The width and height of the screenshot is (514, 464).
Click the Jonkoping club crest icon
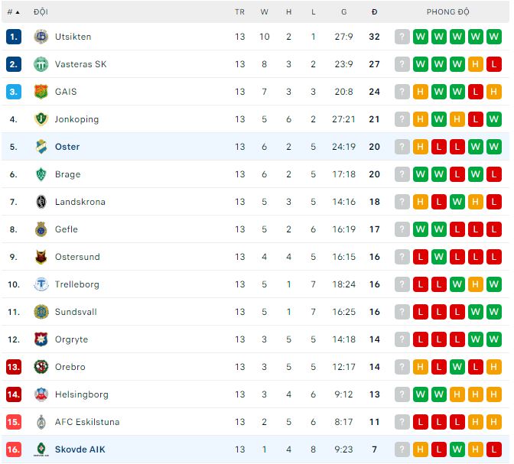pos(41,119)
